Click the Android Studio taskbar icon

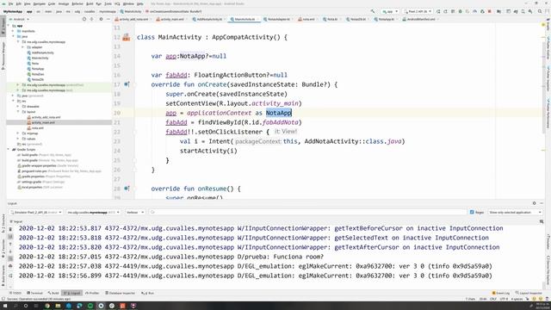[101, 306]
